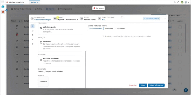Screen dimensions: 191x95
Task: Select the Benefícios service card
Action: click(x=60, y=45)
